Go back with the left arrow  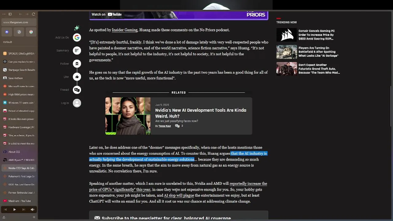[20, 14]
